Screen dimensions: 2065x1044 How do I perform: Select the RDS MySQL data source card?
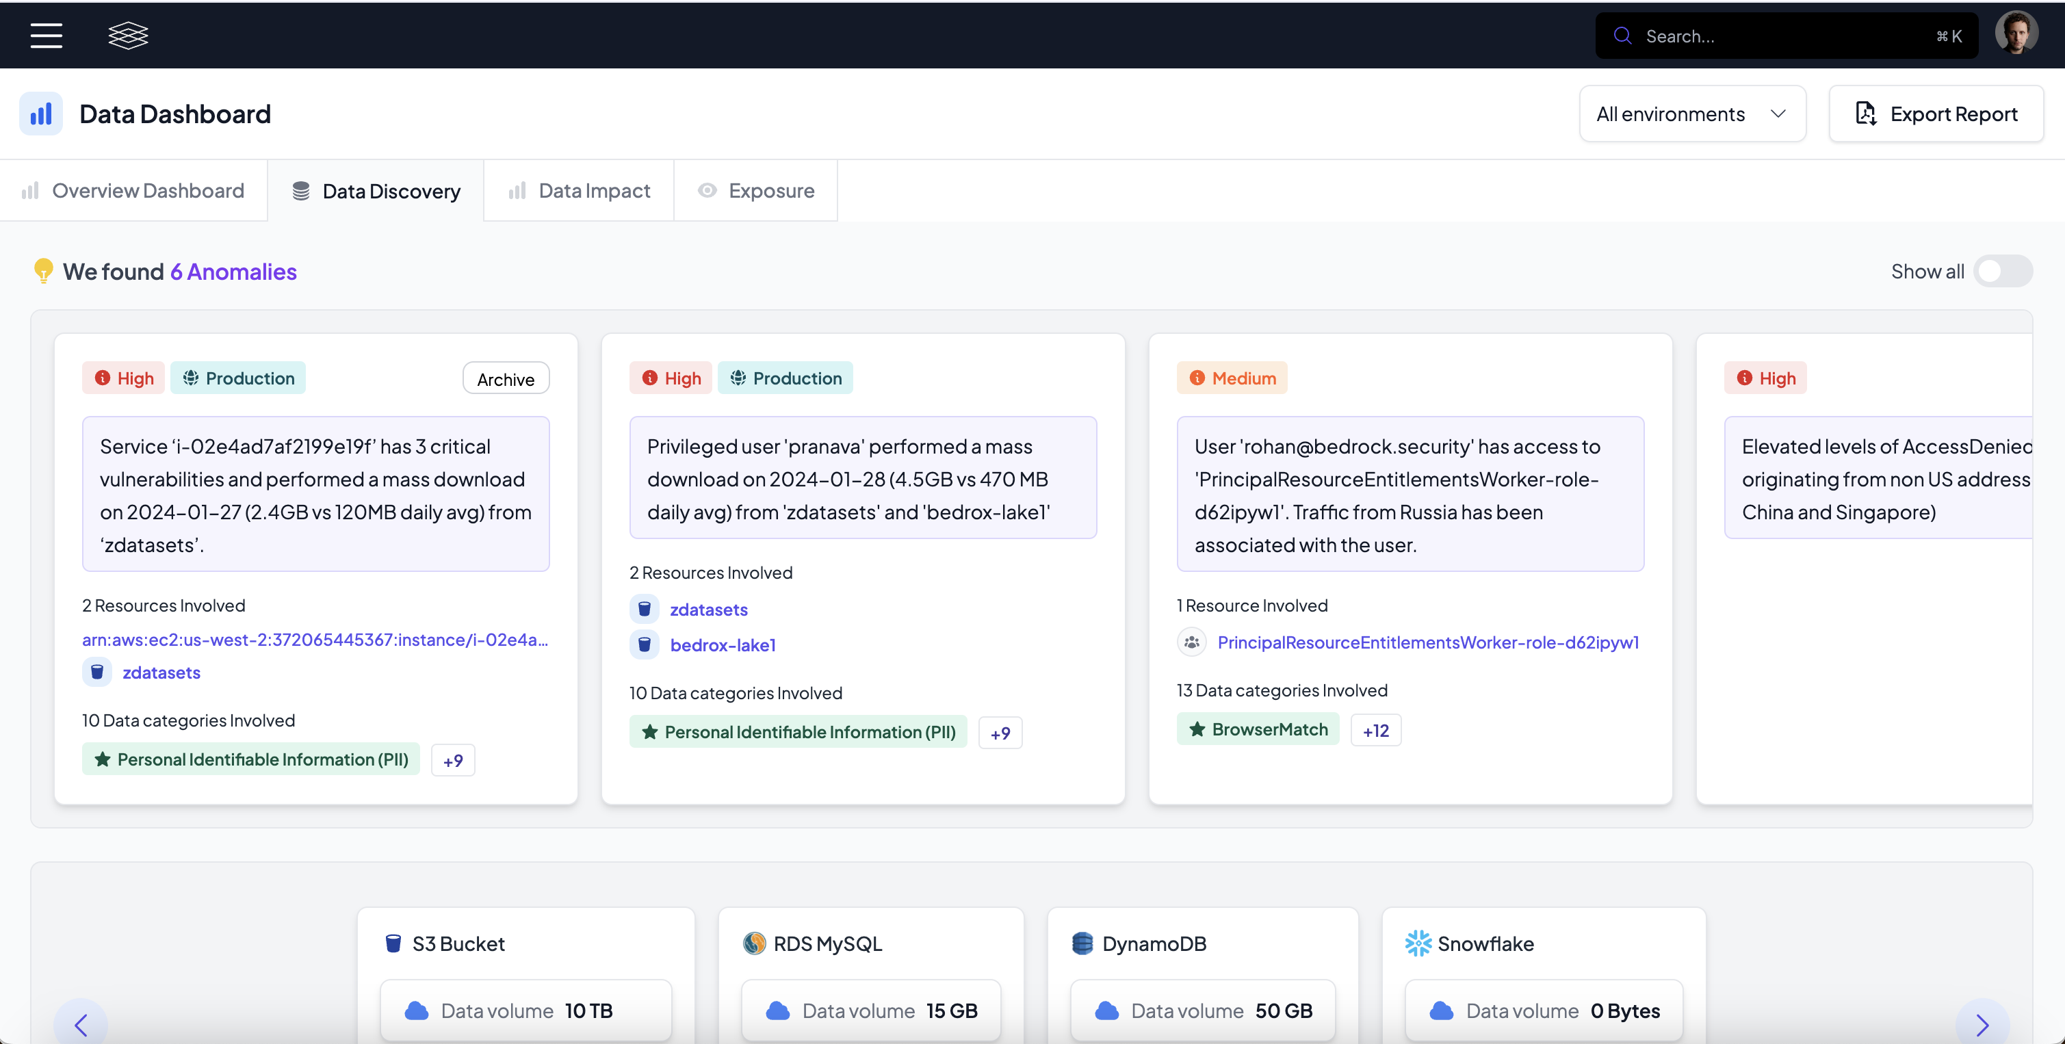coord(872,975)
